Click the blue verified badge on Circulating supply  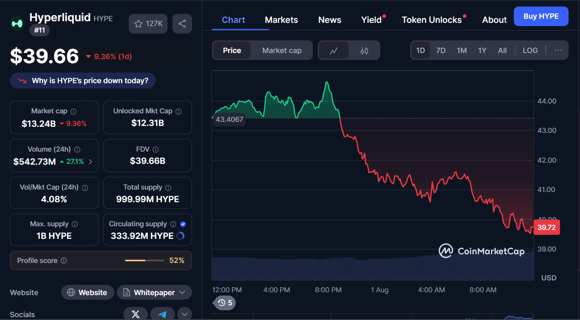[183, 224]
